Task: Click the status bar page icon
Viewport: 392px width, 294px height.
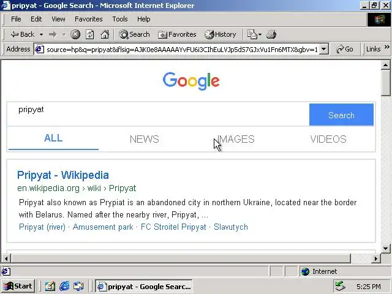Action: pyautogui.click(x=6, y=271)
